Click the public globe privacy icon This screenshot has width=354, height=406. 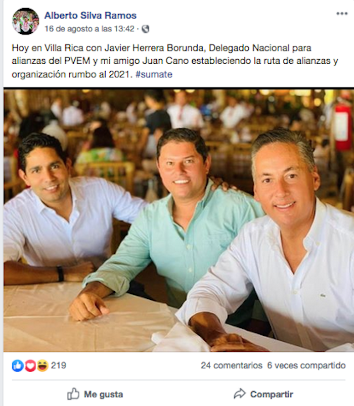146,29
